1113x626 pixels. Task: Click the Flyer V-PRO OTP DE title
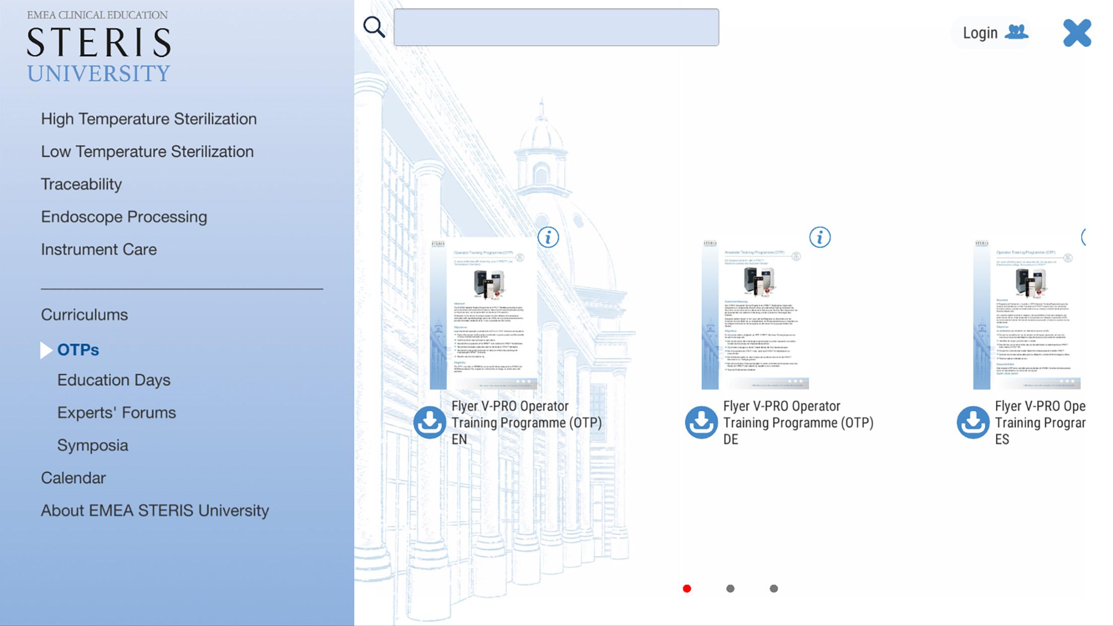click(798, 422)
